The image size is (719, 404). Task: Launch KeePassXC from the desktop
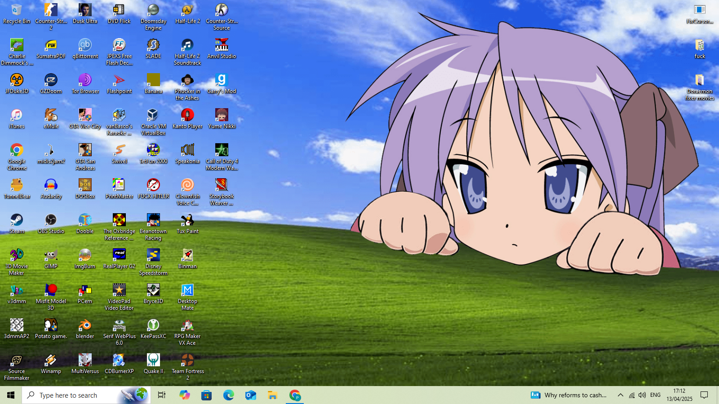(x=153, y=329)
